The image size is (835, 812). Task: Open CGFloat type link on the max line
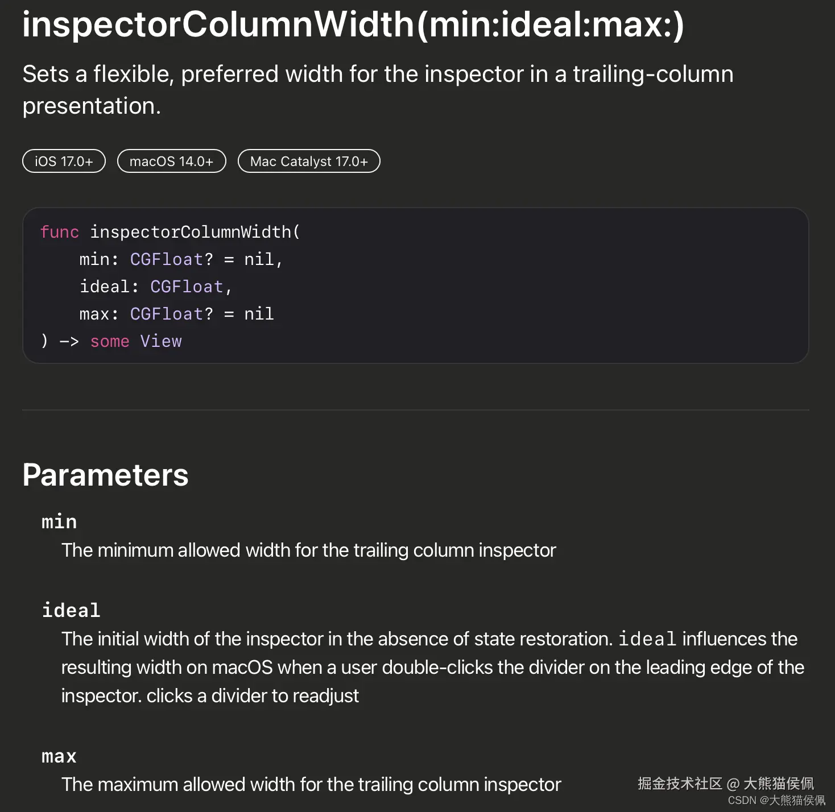pos(166,314)
